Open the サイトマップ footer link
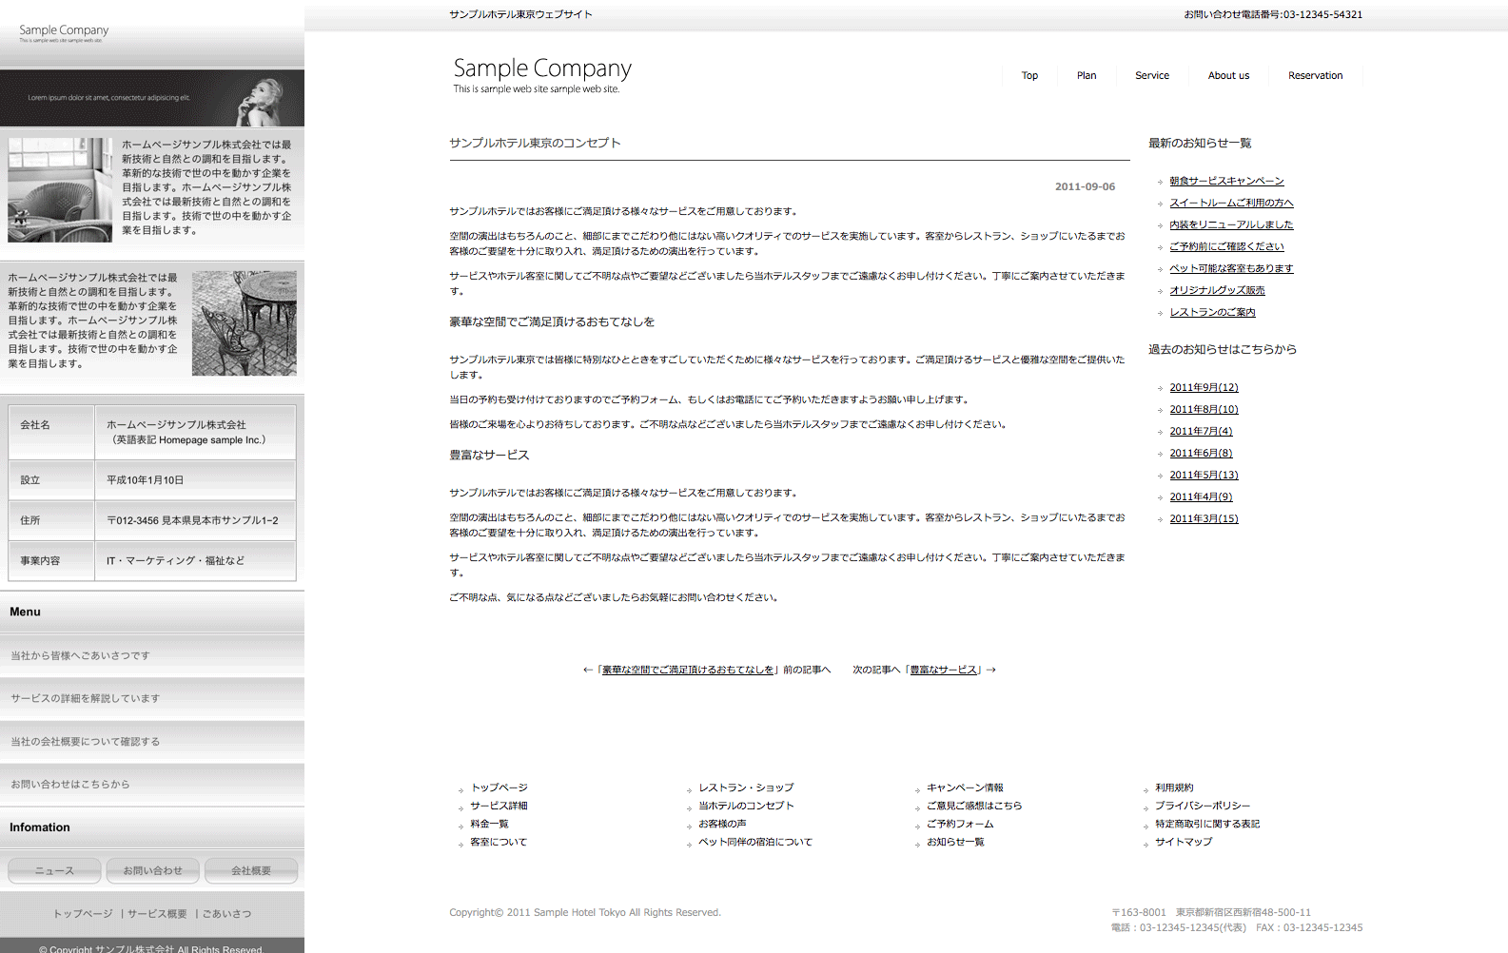 (x=1183, y=842)
